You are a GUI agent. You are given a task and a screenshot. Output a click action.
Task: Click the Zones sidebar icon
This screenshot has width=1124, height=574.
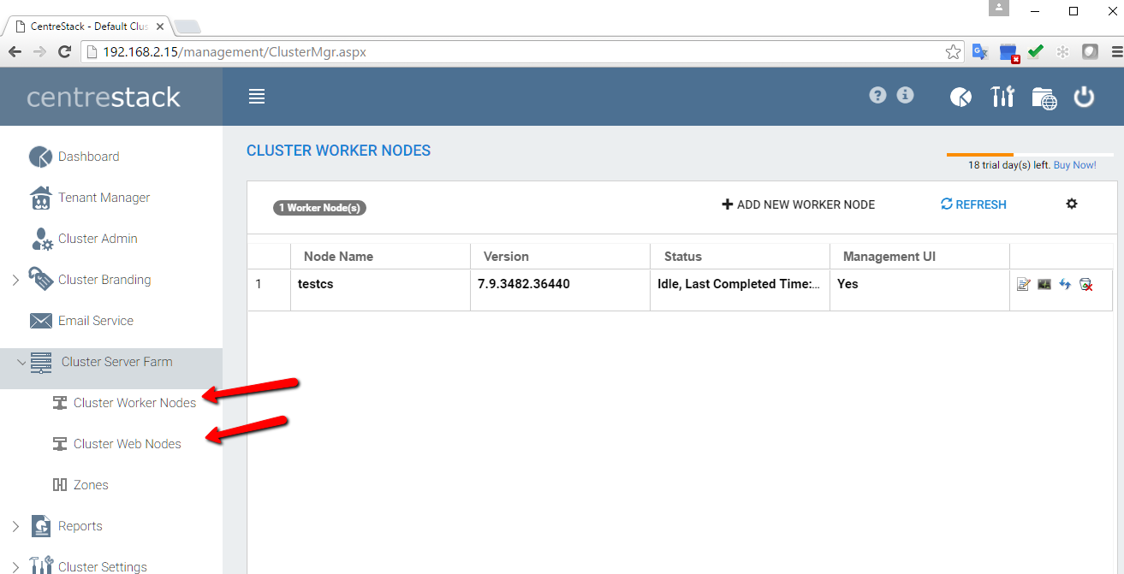click(x=60, y=485)
